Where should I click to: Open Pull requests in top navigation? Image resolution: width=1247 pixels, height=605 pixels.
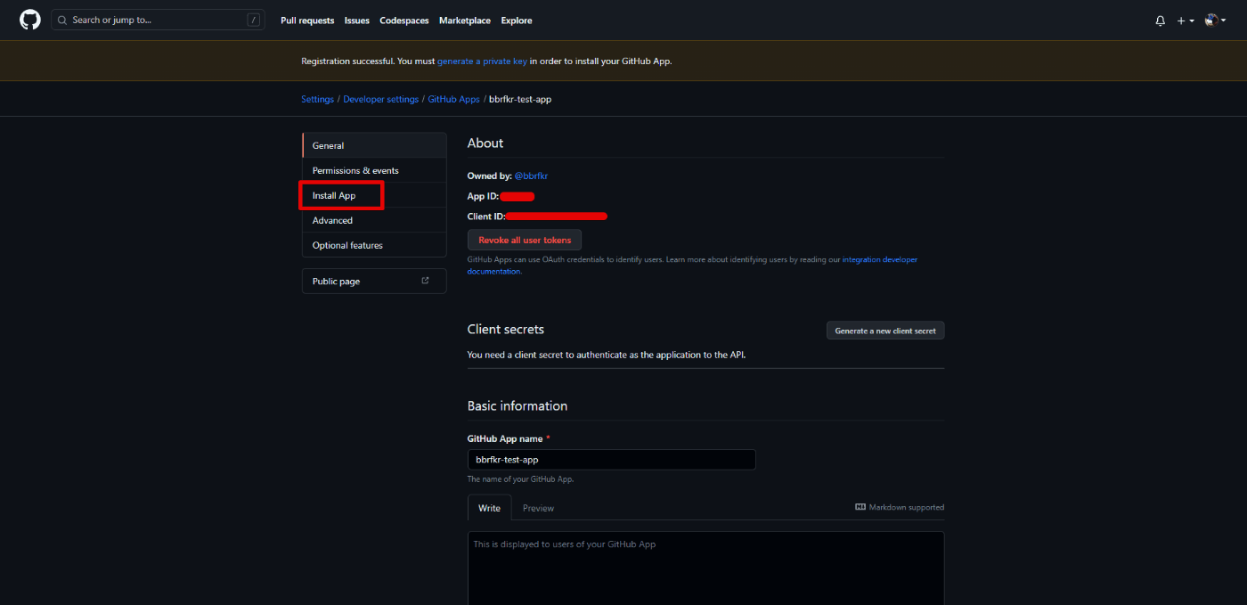click(307, 20)
